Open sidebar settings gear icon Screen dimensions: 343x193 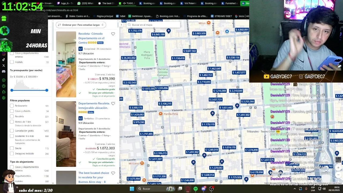pos(3,98)
